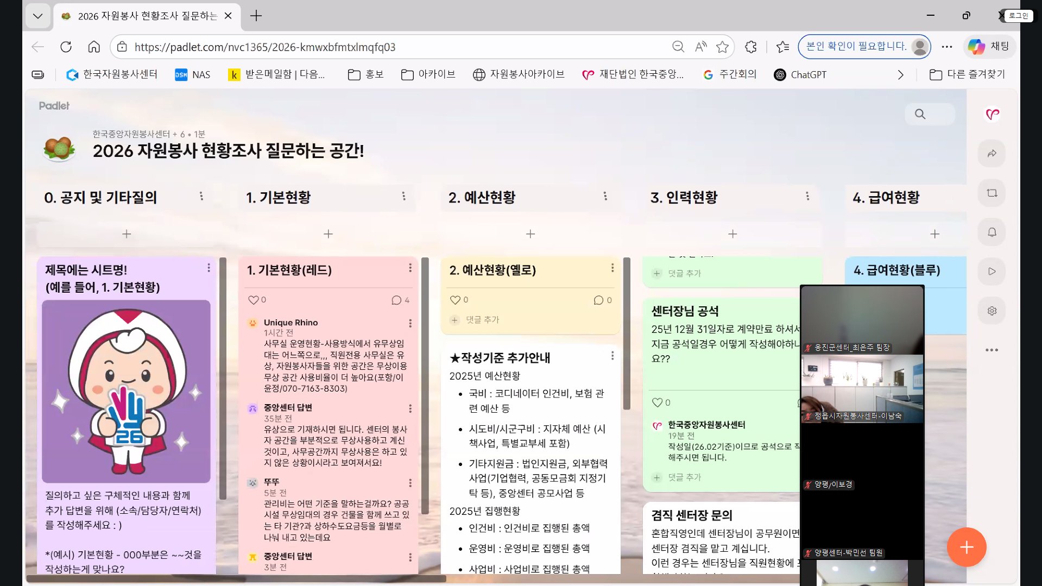Refresh the browser page

tap(66, 47)
